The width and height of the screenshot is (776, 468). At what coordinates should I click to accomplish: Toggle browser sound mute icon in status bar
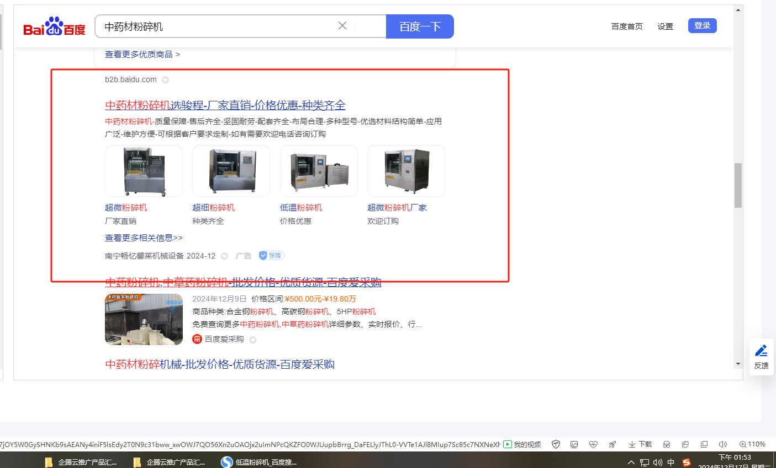[723, 444]
